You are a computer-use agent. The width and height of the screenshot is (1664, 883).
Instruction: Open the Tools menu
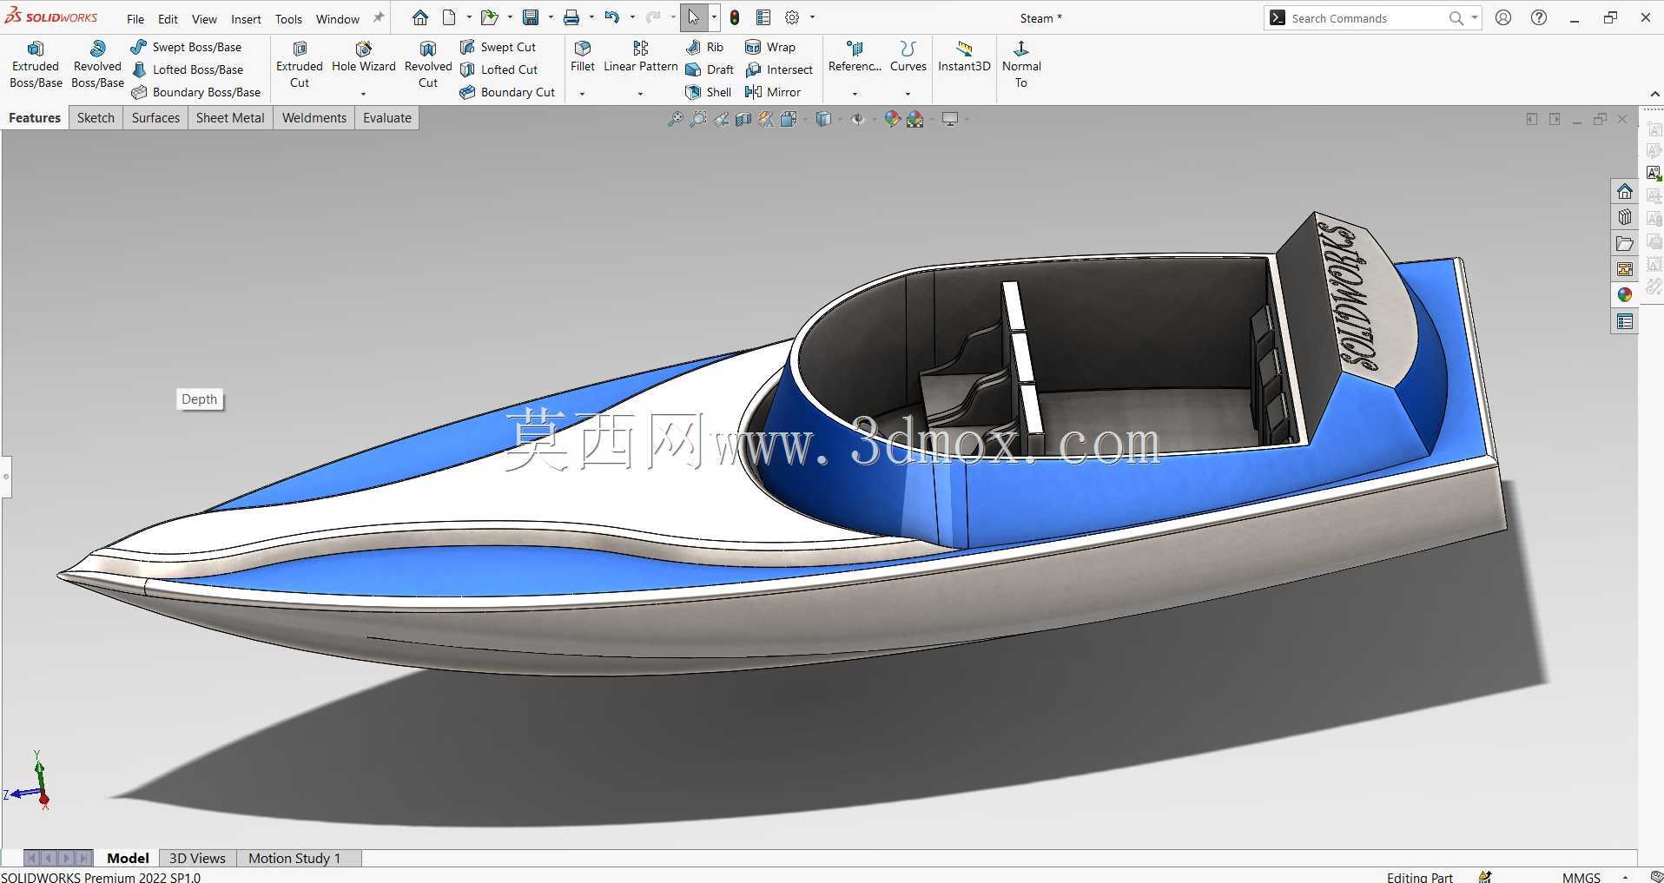288,18
